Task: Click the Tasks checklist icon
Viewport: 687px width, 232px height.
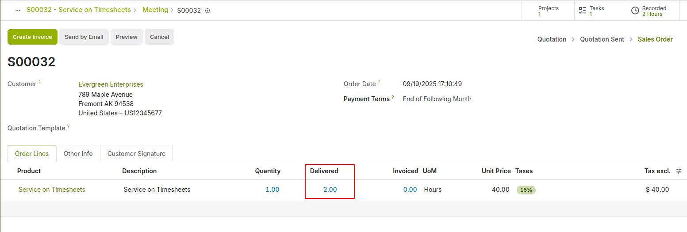Action: pos(582,11)
